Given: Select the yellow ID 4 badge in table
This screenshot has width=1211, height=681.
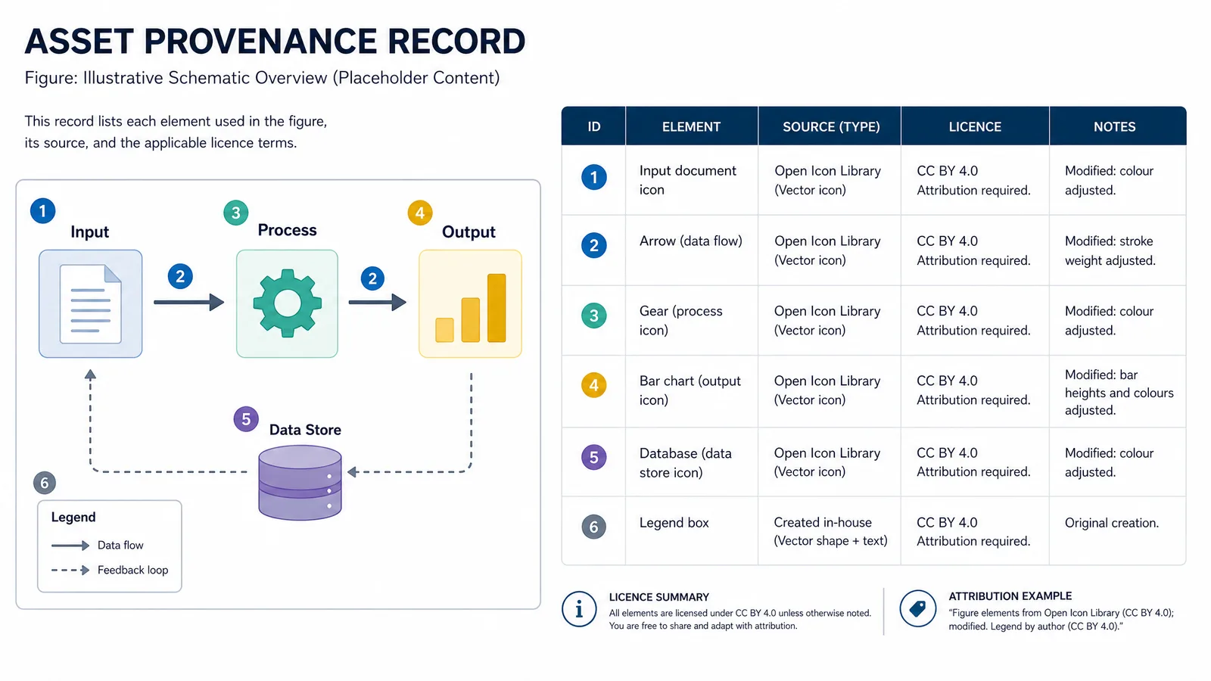Looking at the screenshot, I should pyautogui.click(x=594, y=386).
